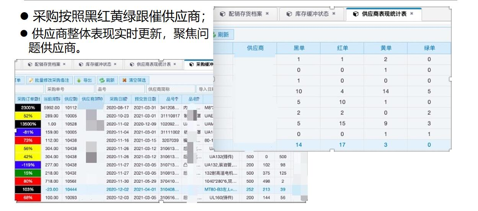
Task: Select the green 15% status cell
Action: 28,173
